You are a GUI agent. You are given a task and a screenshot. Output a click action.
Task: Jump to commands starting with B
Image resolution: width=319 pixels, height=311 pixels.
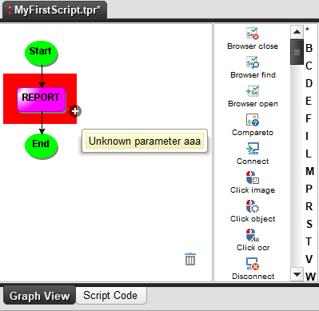(x=309, y=48)
